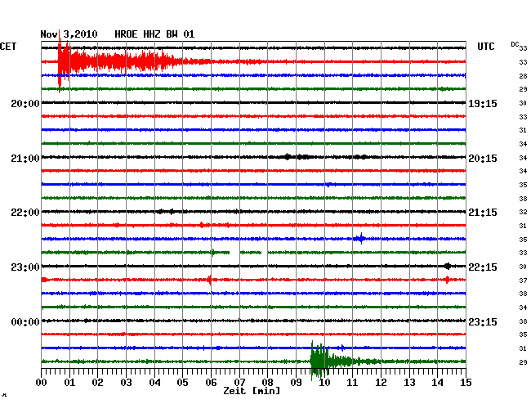Click the green earthquake burst on the bottom trace
This screenshot has width=531, height=404.
click(333, 361)
